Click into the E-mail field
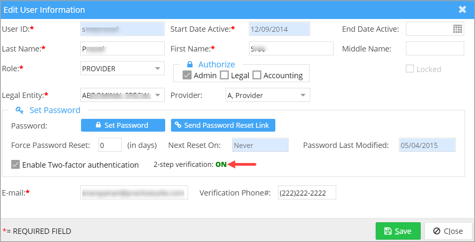475x242 pixels. pyautogui.click(x=134, y=192)
